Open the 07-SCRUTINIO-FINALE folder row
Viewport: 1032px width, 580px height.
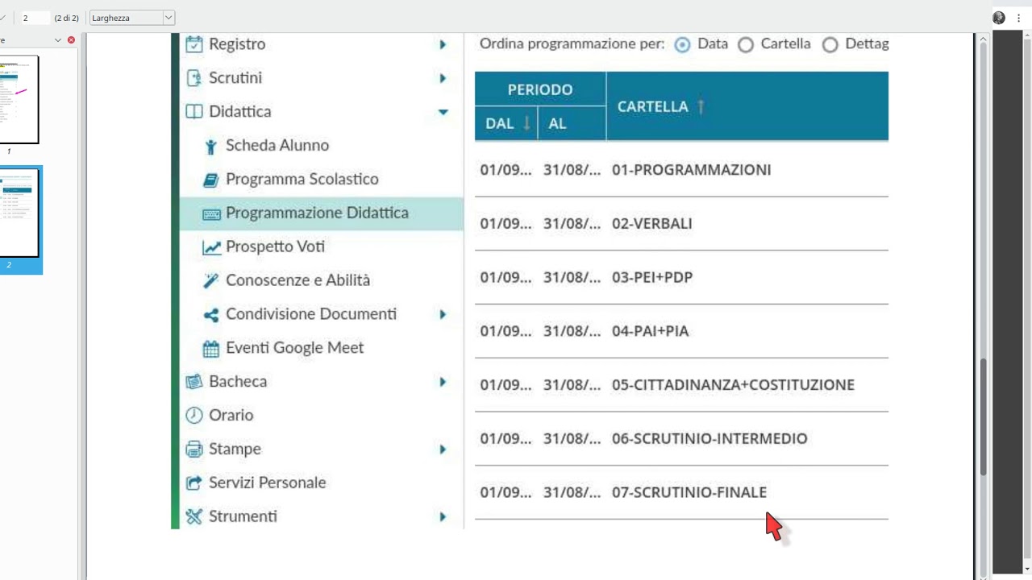click(681, 492)
